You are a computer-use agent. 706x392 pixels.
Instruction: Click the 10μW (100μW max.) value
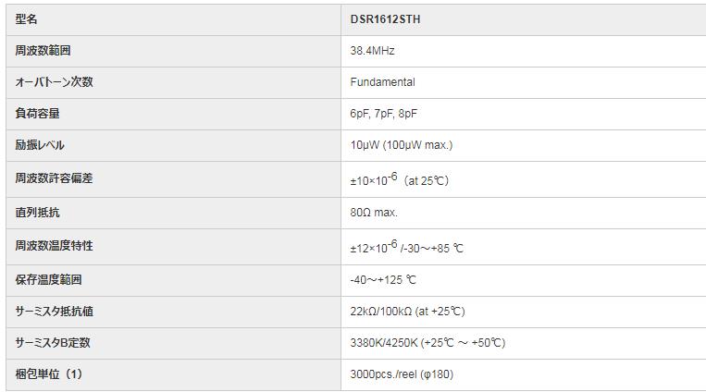pyautogui.click(x=401, y=145)
